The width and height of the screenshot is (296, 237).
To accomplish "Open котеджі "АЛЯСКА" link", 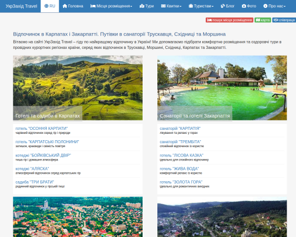I will (32, 168).
